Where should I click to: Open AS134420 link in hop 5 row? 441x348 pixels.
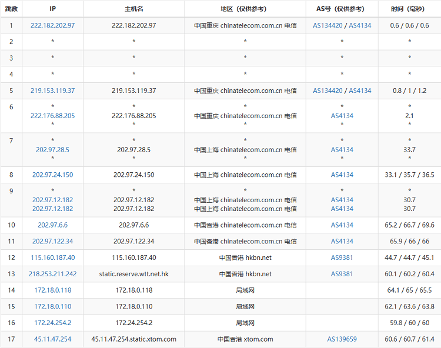(x=328, y=91)
